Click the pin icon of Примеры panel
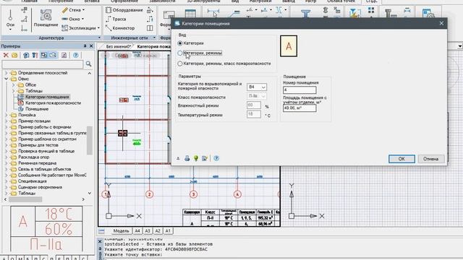This screenshot has height=260, width=463. click(x=85, y=46)
